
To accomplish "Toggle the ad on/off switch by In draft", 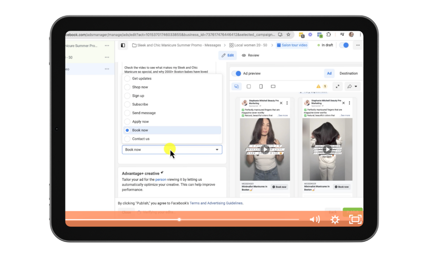I will [344, 45].
